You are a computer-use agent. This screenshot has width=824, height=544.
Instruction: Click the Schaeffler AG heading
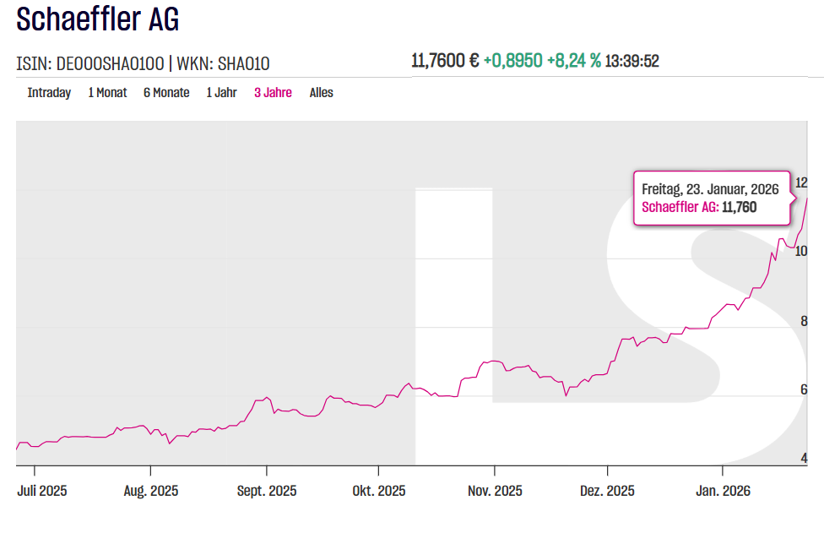(x=98, y=19)
